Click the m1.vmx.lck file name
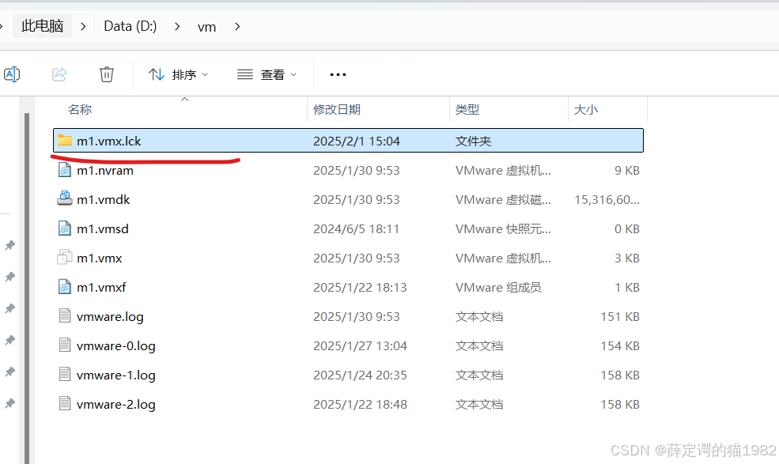The image size is (779, 464). click(x=109, y=141)
